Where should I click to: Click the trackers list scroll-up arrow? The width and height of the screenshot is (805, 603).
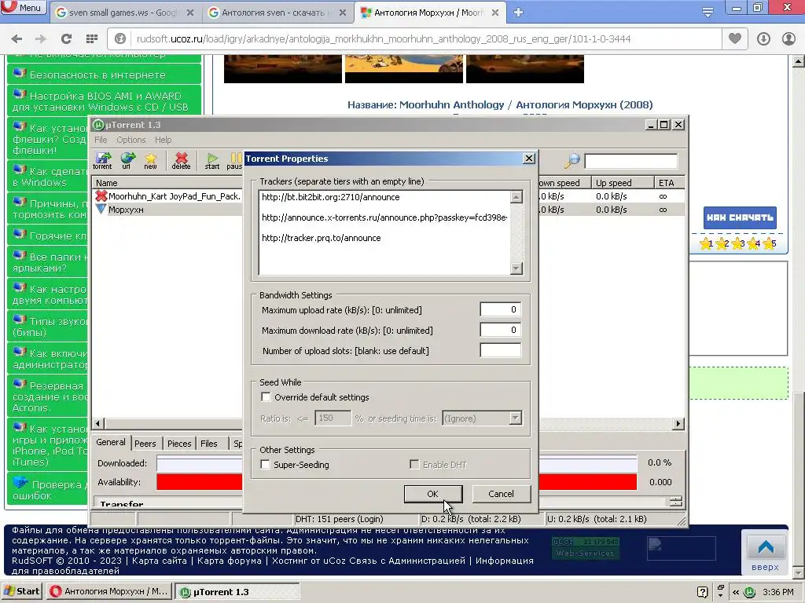pyautogui.click(x=516, y=197)
